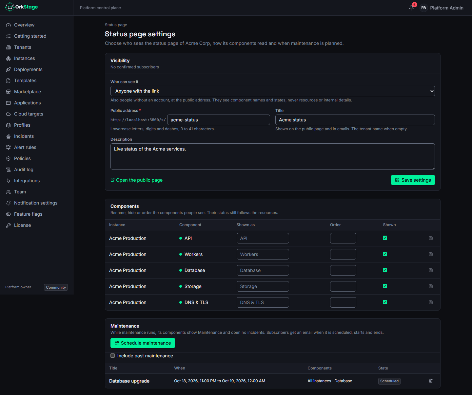
Task: Click the Marketplace store icon
Action: click(x=9, y=92)
